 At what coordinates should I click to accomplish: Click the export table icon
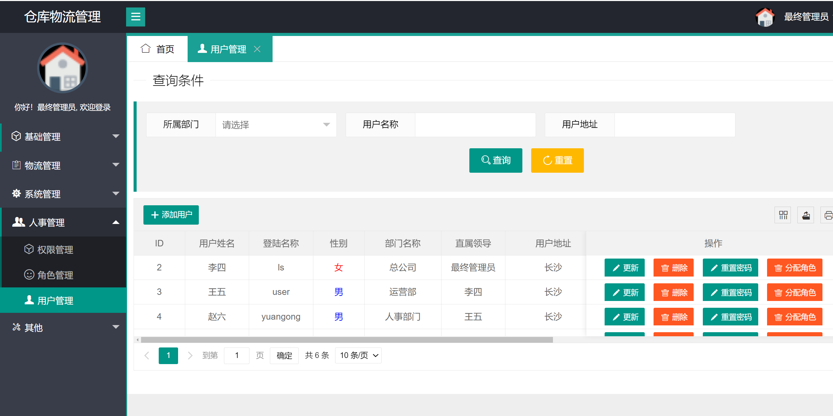(x=806, y=215)
